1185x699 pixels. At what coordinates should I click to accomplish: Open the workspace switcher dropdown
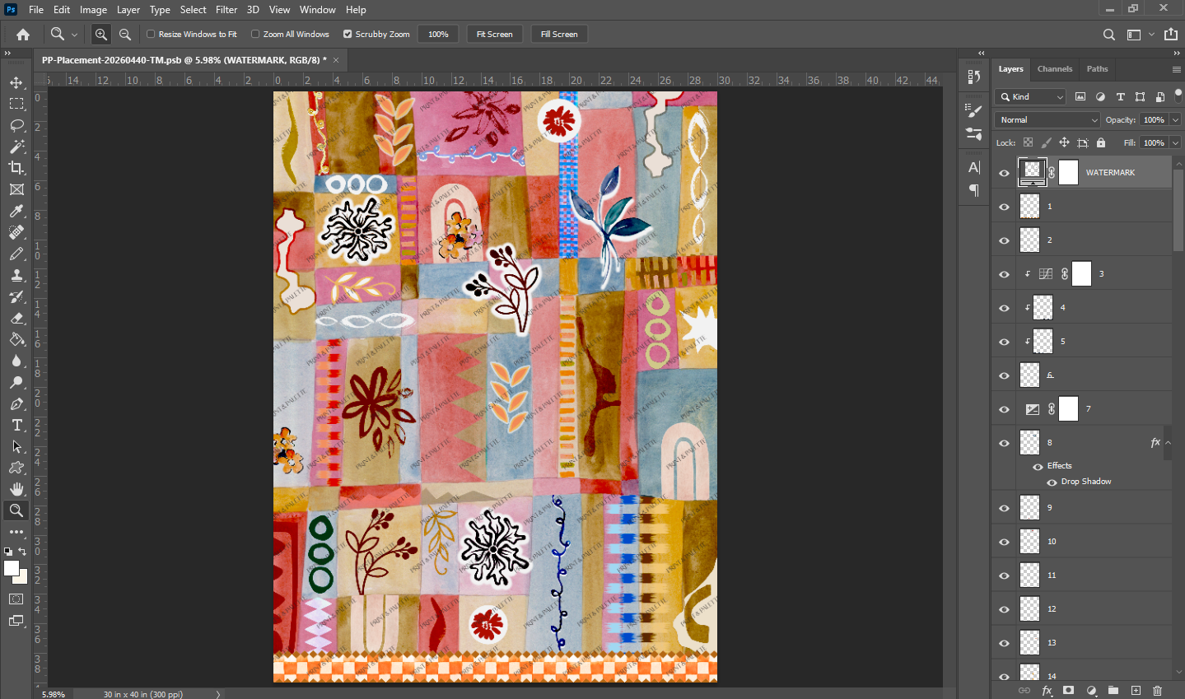1140,35
